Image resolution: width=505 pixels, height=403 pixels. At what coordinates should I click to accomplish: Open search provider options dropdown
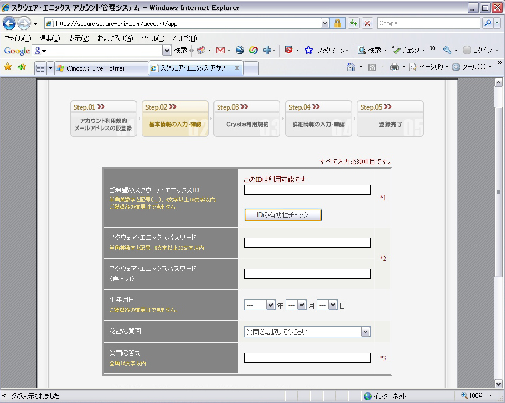pyautogui.click(x=497, y=23)
